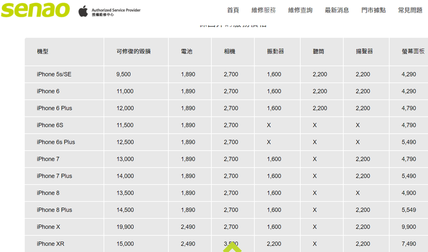Click the 9,900 screen panel price for iPhone X

[408, 226]
